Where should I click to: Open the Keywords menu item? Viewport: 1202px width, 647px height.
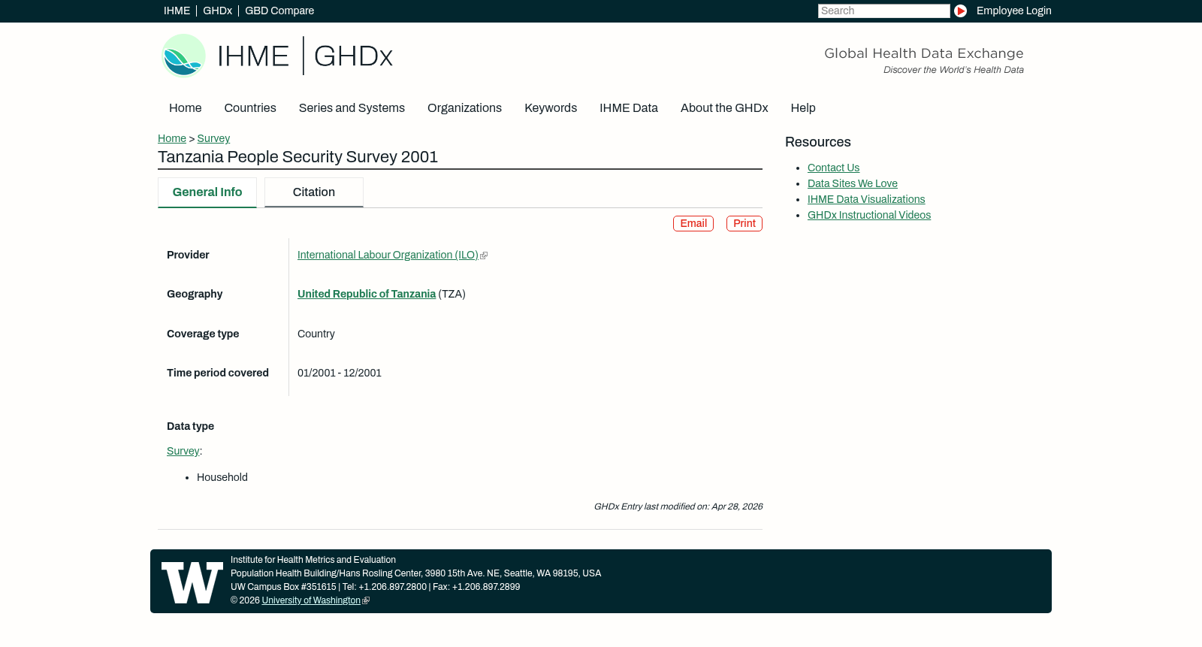pos(551,108)
